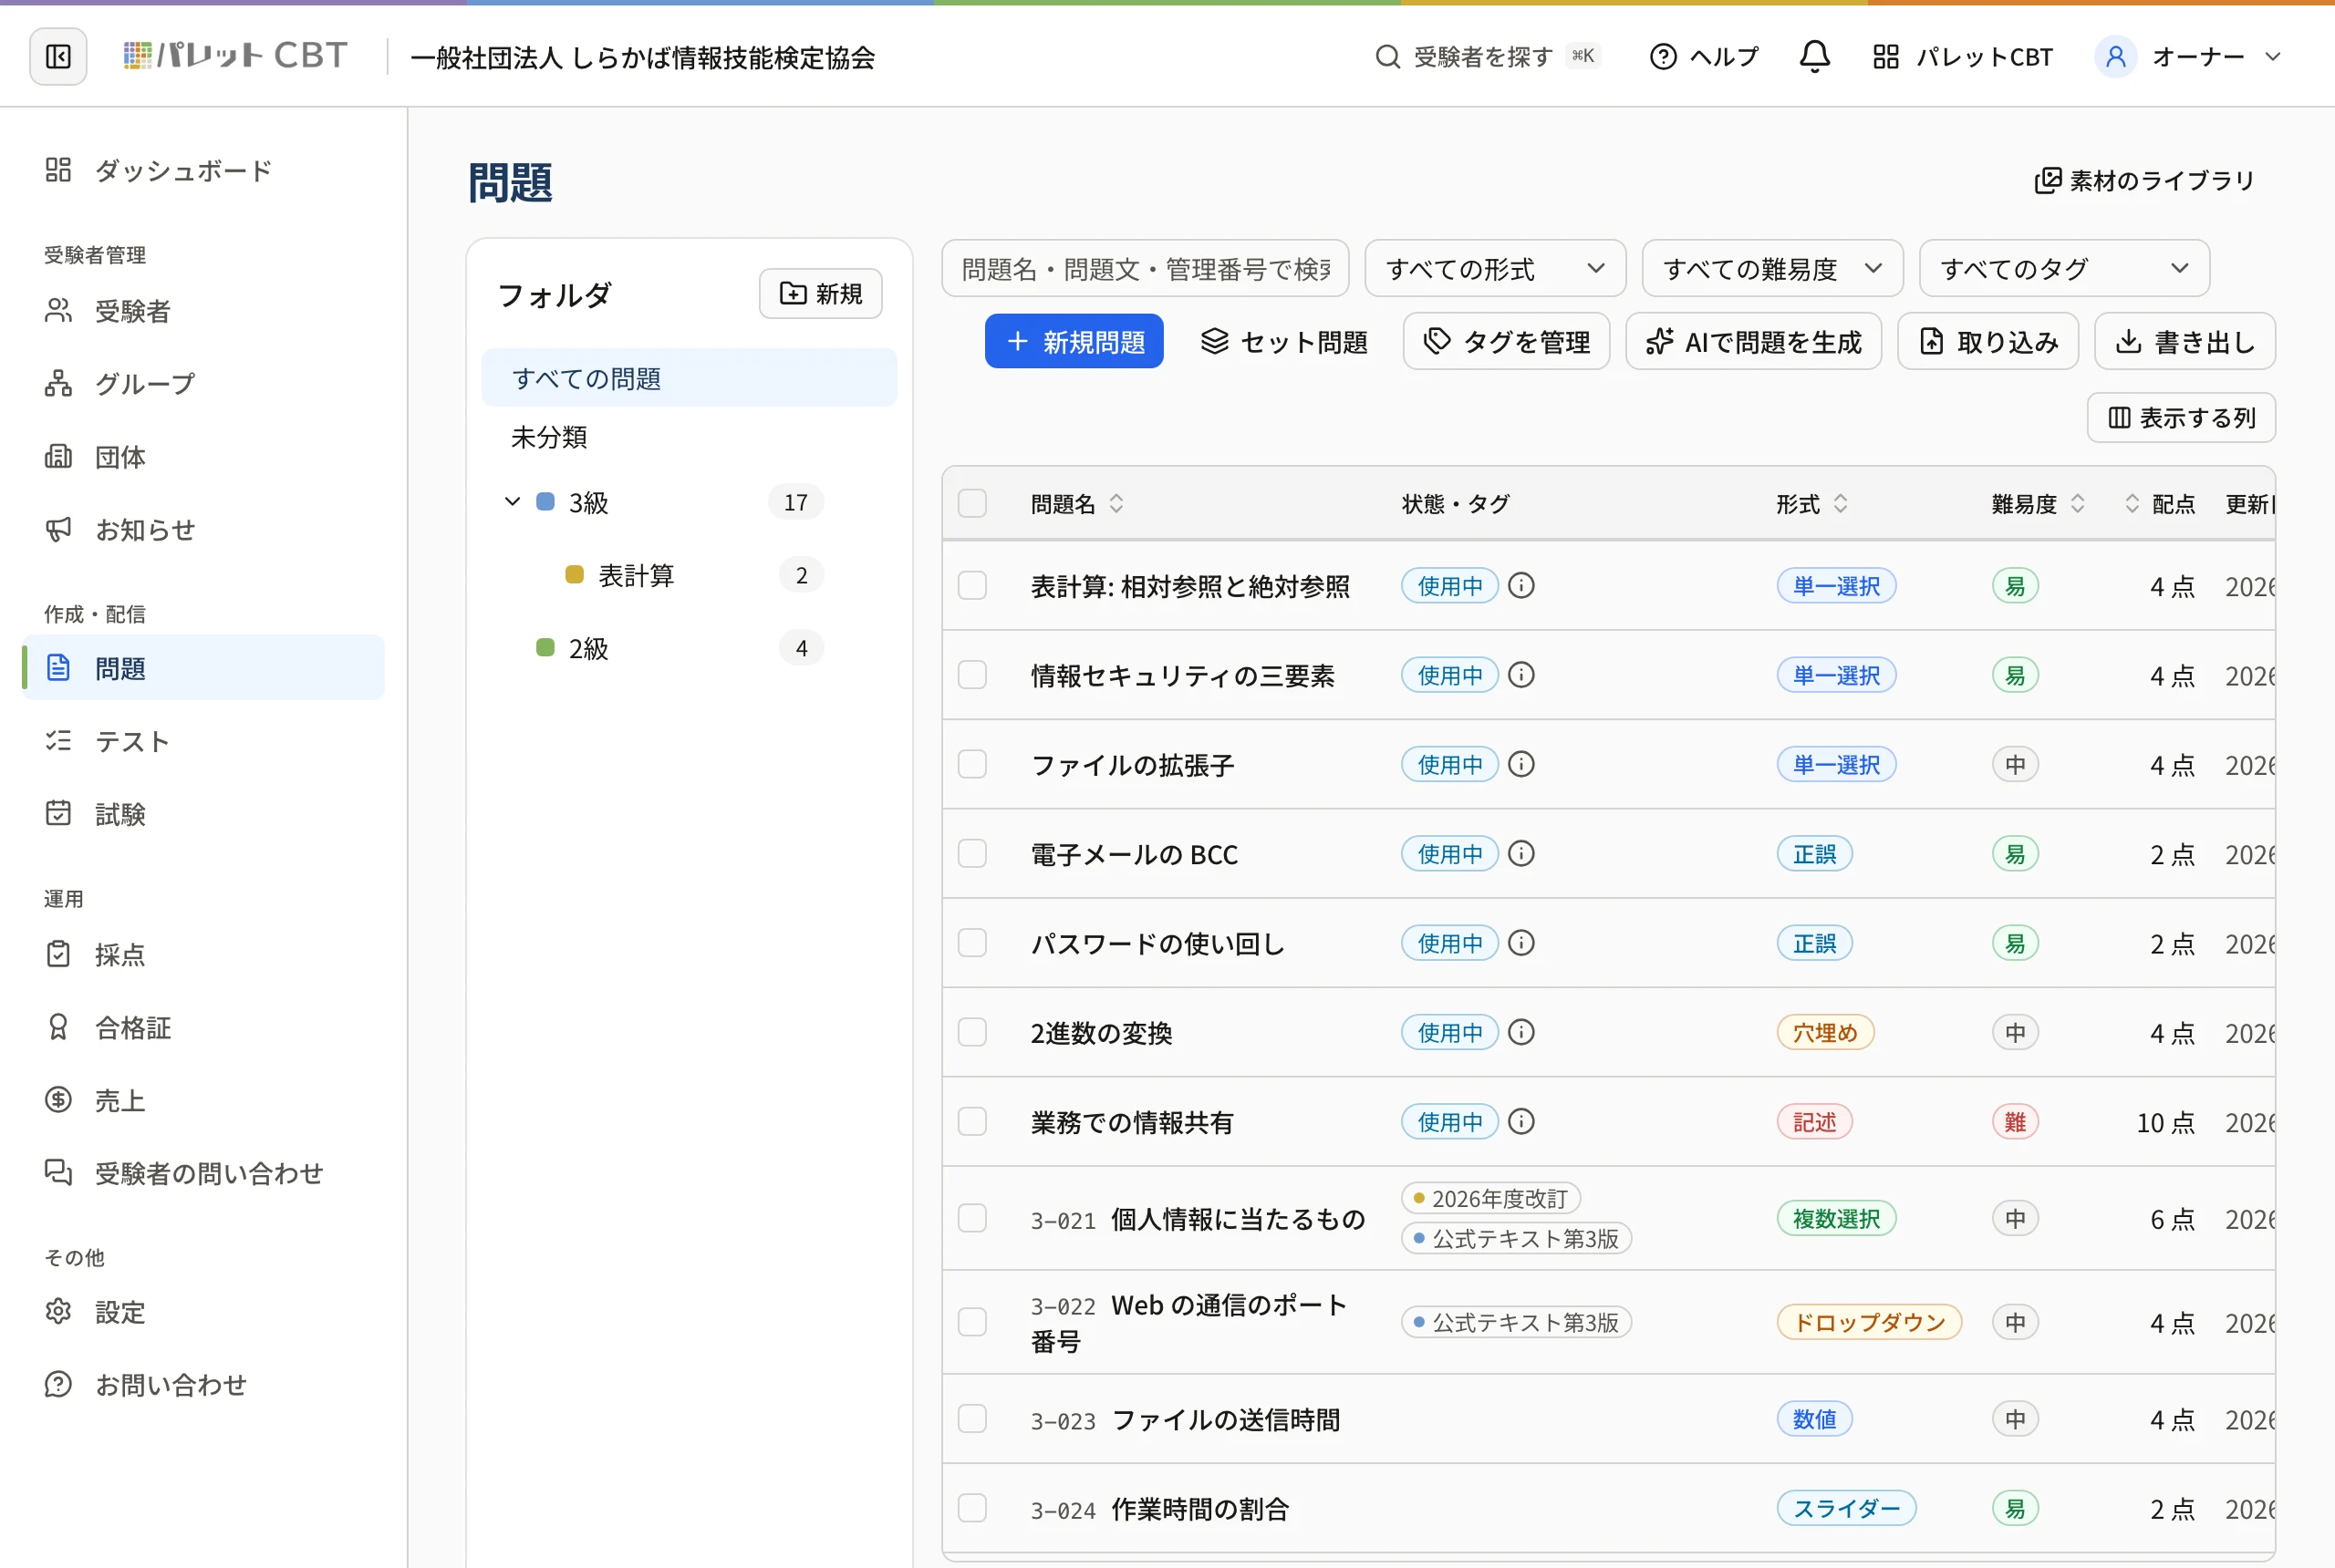Collapse the sidebar with the panel icon
The image size is (2335, 1568).
58,56
